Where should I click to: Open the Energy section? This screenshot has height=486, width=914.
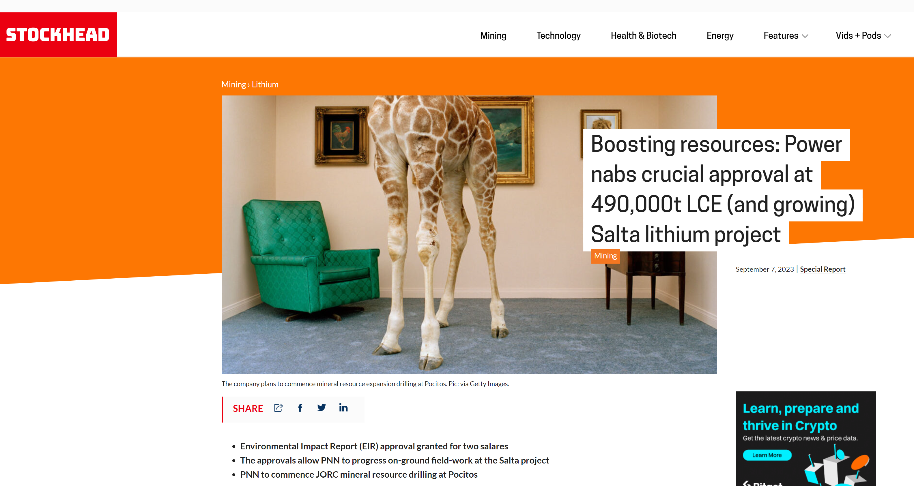[720, 35]
